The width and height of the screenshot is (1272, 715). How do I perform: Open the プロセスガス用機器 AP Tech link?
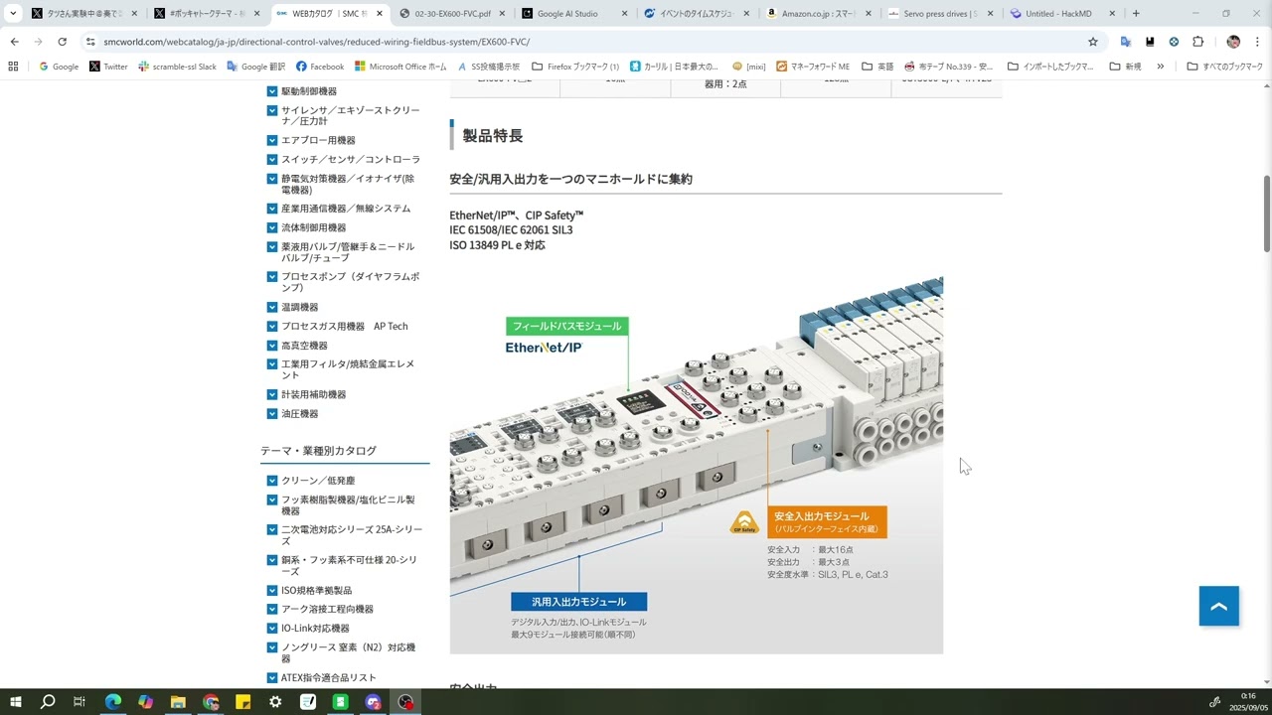[344, 327]
